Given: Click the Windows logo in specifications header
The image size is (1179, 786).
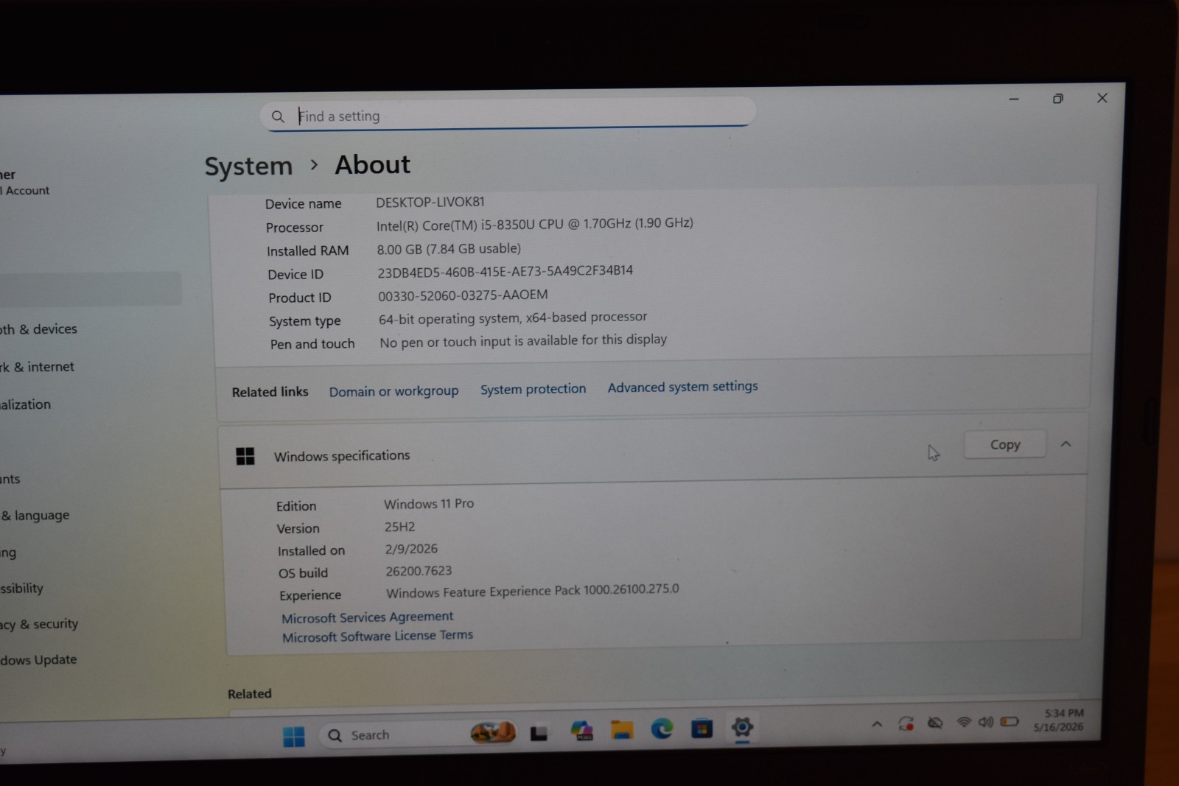Looking at the screenshot, I should click(245, 457).
